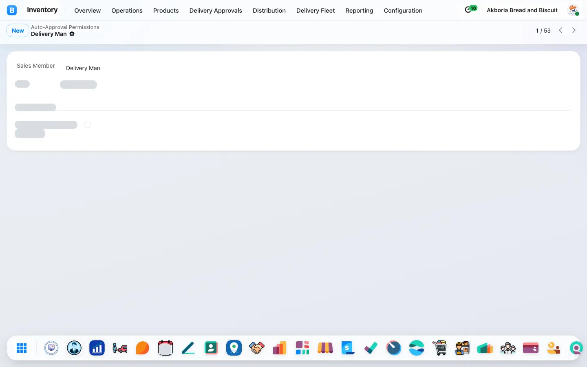The height and width of the screenshot is (367, 587).
Task: Open the maroon ID card app
Action: click(x=531, y=348)
